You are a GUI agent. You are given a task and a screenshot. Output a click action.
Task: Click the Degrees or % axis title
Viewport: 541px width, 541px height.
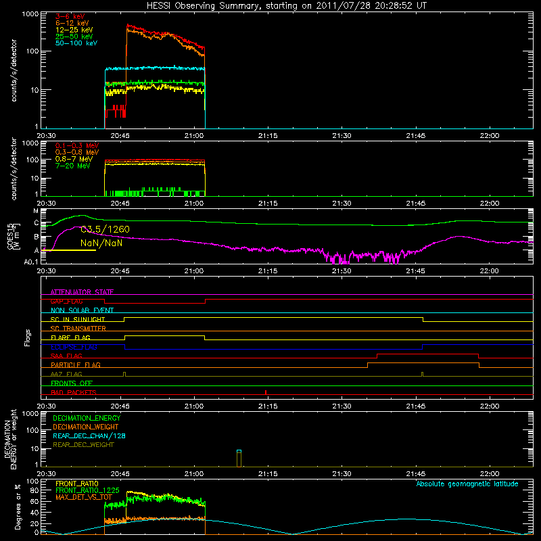tap(18, 507)
